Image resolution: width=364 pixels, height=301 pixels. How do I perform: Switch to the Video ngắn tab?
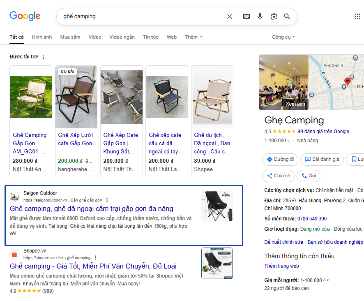click(122, 37)
